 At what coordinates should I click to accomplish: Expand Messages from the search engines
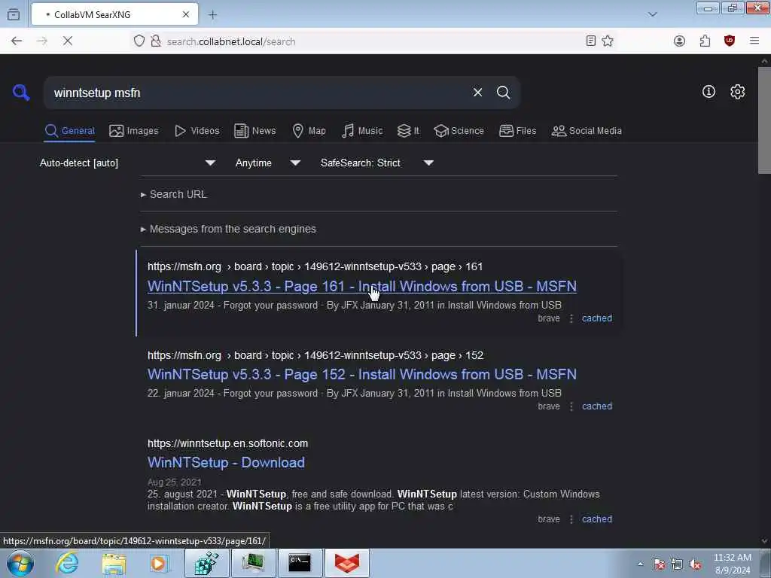click(228, 229)
